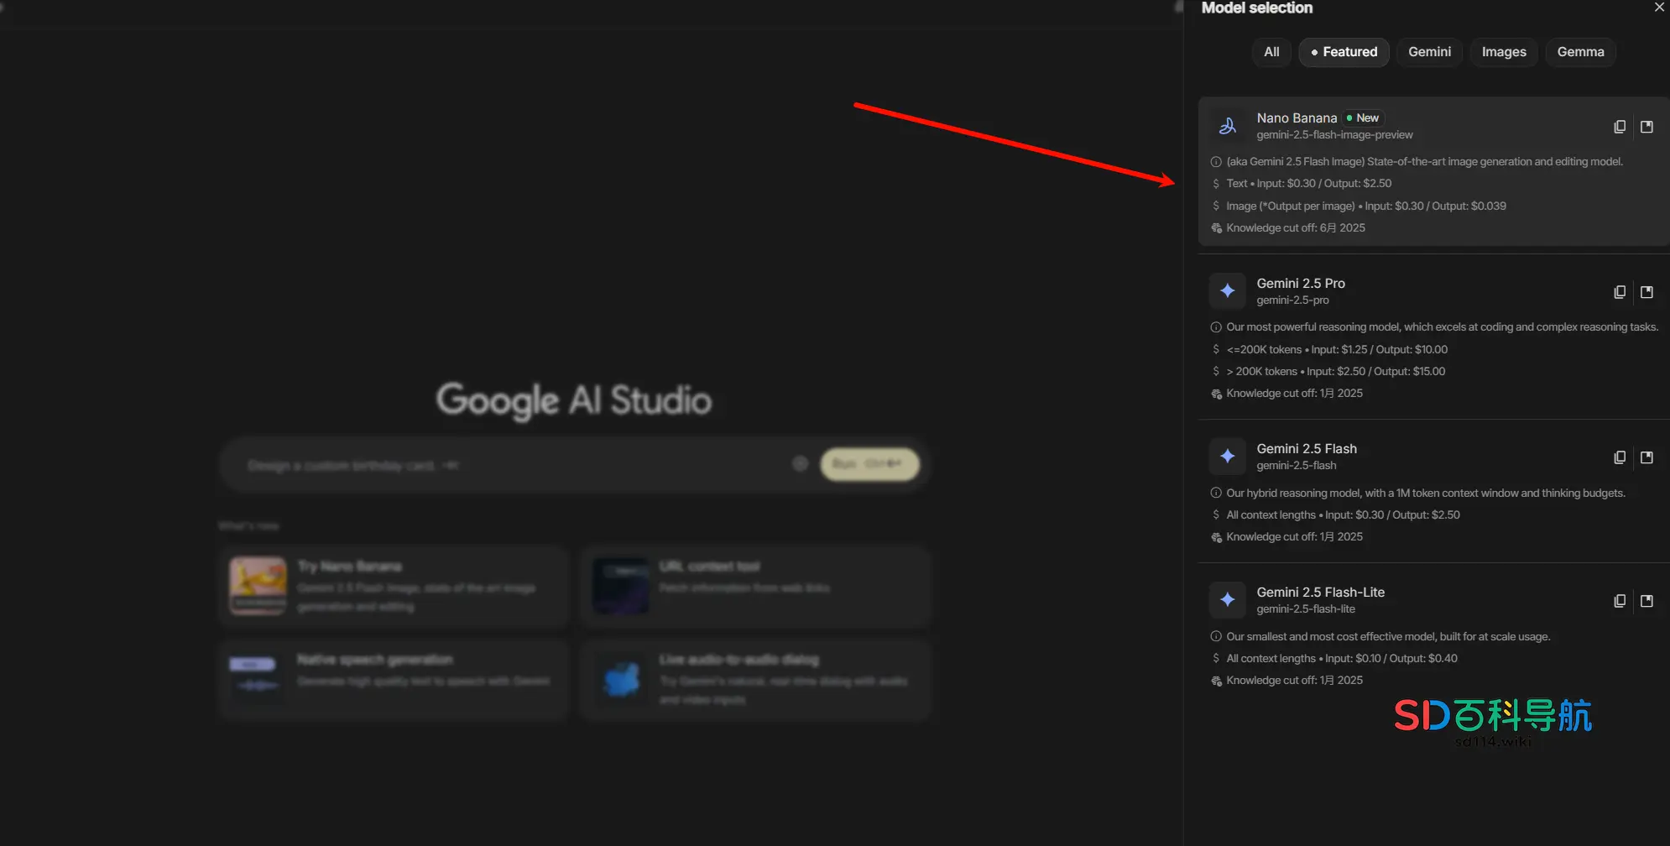
Task: Copy the Gemini 2.5 Flash model ID
Action: coord(1620,457)
